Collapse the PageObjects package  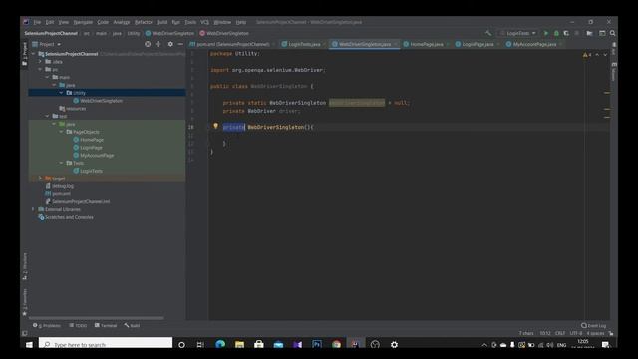coord(61,132)
